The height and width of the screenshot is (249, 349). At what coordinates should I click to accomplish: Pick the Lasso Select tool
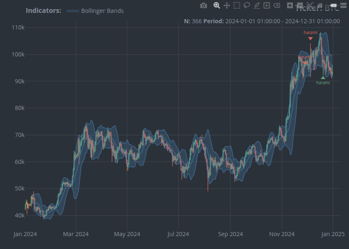click(x=247, y=5)
